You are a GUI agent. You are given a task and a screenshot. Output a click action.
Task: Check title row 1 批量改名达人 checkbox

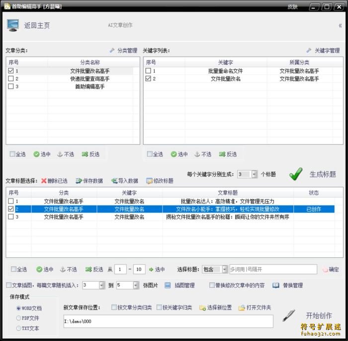(x=10, y=201)
